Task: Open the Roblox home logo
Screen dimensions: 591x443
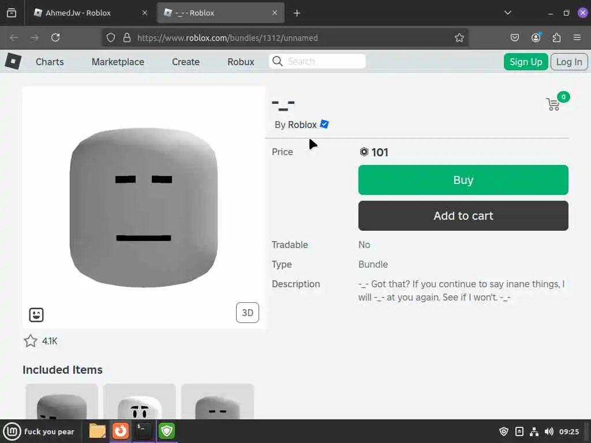Action: click(x=13, y=61)
